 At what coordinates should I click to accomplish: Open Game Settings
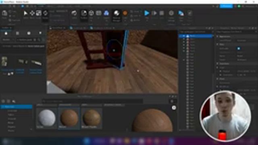pos(171,15)
